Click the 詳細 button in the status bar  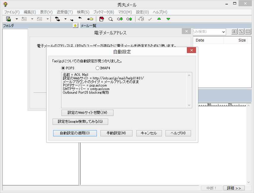[234, 188]
